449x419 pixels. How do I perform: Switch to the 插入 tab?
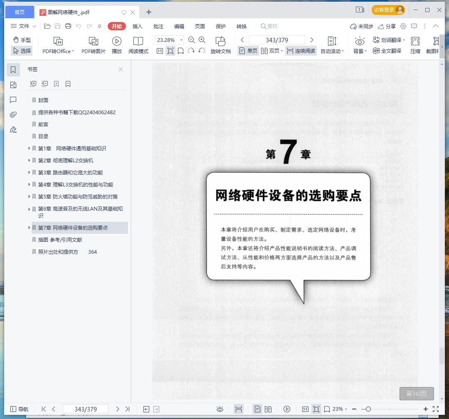pyautogui.click(x=138, y=26)
